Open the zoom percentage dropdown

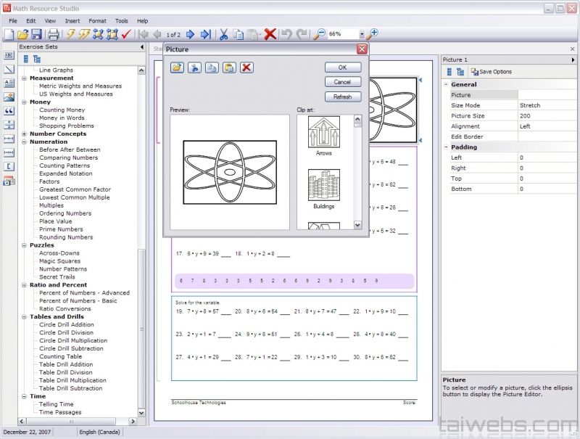pyautogui.click(x=361, y=34)
